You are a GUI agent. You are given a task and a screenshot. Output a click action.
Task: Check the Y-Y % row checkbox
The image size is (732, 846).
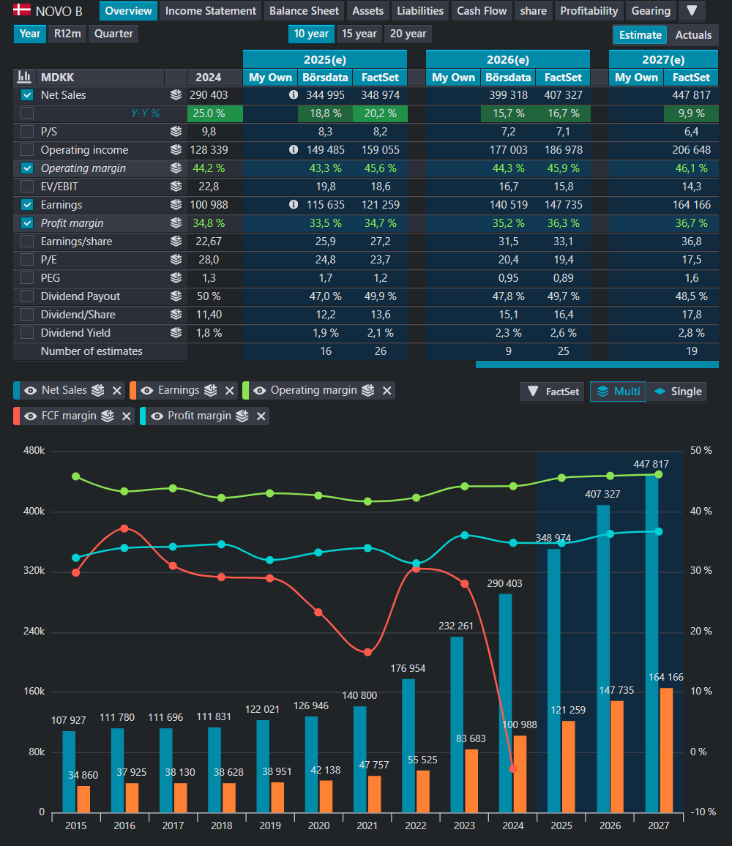click(27, 113)
